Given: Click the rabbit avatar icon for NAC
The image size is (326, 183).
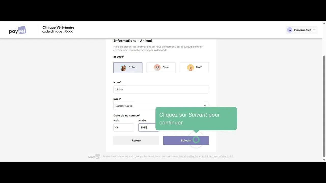Looking at the screenshot, I should pyautogui.click(x=190, y=67).
